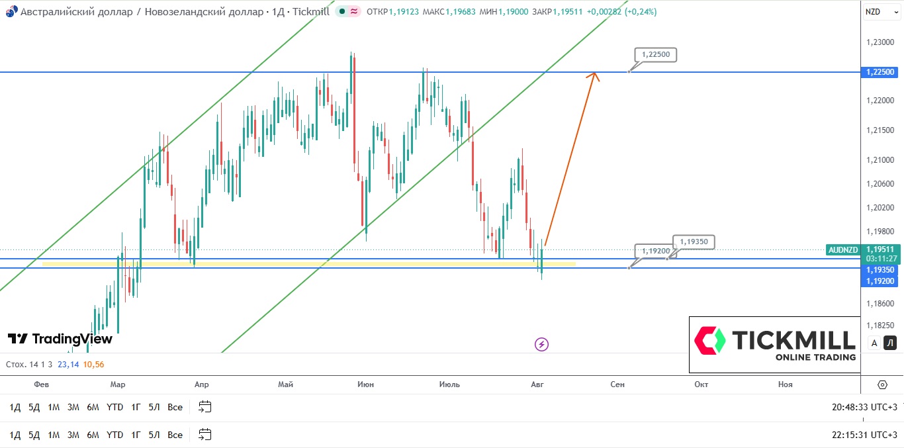Screen dimensions: 904x448
Task: Select 1Г range in the 20:48:33 row
Action: tap(136, 407)
